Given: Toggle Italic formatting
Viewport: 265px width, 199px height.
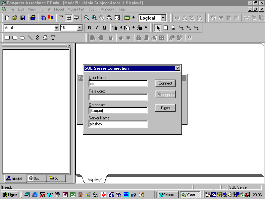Looking at the screenshot, I should 97,28.
